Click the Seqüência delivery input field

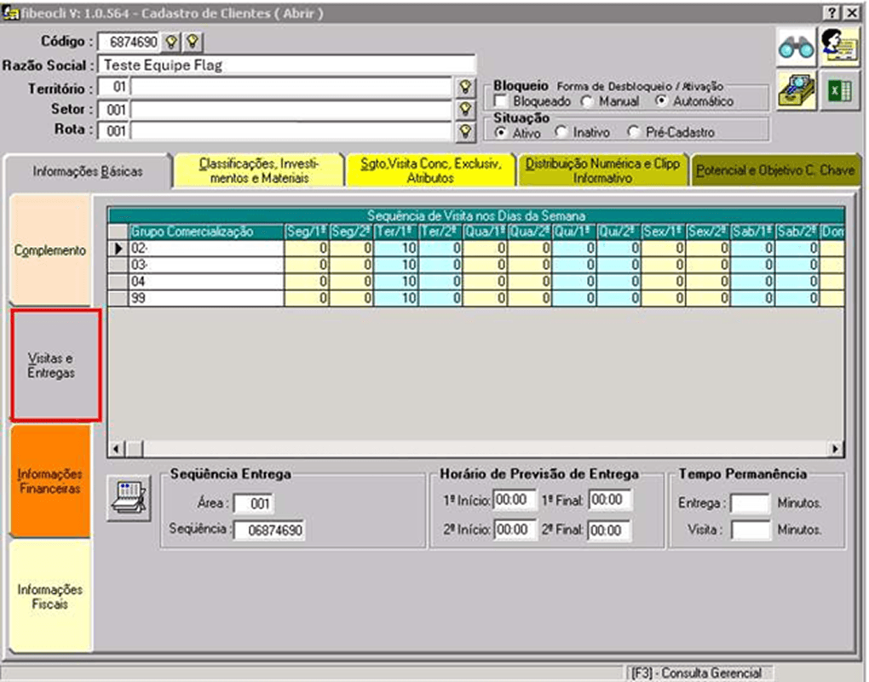tap(269, 530)
